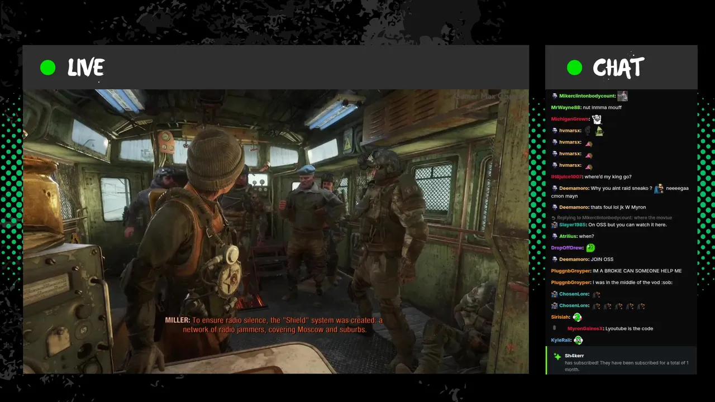
Task: Click the reply arrow on 'Replying to Mikerclintonbodycount'
Action: [553, 218]
